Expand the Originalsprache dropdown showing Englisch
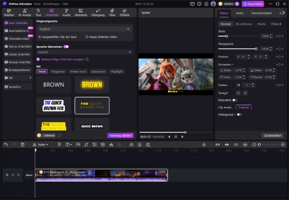289x200 pixels. coord(85,29)
